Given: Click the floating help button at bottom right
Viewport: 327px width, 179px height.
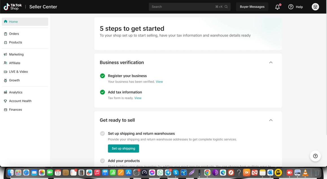Looking at the screenshot, I should pos(315,156).
